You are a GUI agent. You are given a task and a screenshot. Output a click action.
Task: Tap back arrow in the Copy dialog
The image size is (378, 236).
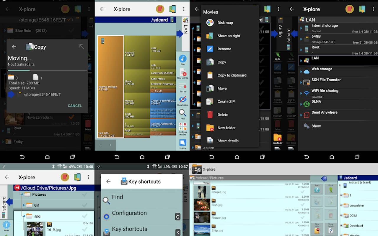(14, 47)
